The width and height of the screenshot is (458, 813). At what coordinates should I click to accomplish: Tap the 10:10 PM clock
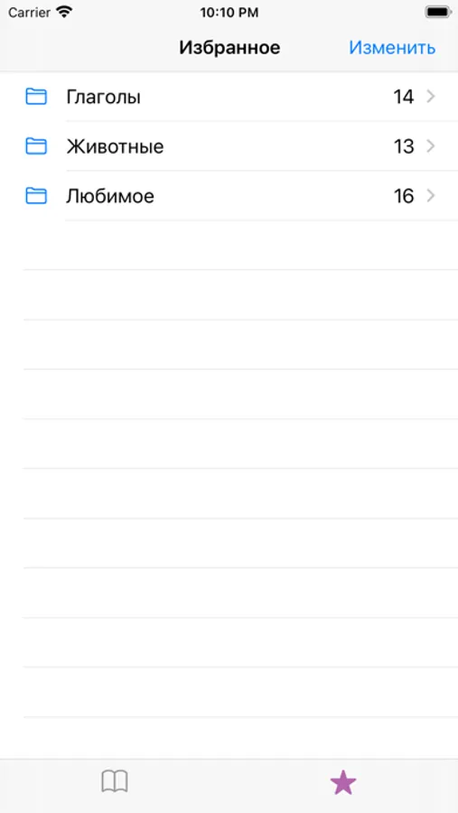(229, 13)
